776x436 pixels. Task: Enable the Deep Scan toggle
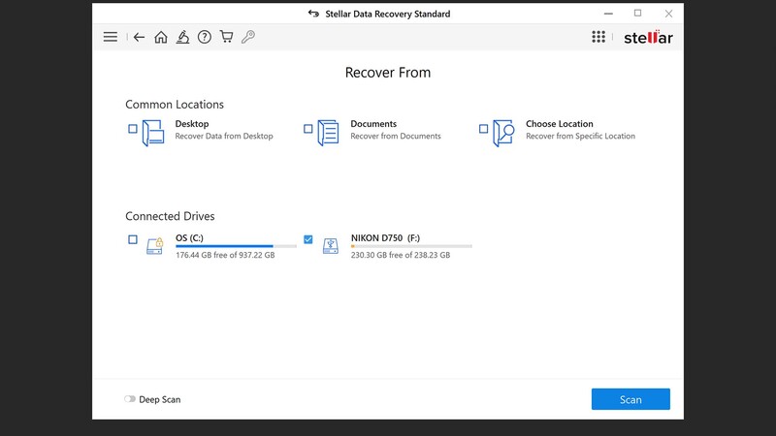(x=130, y=399)
